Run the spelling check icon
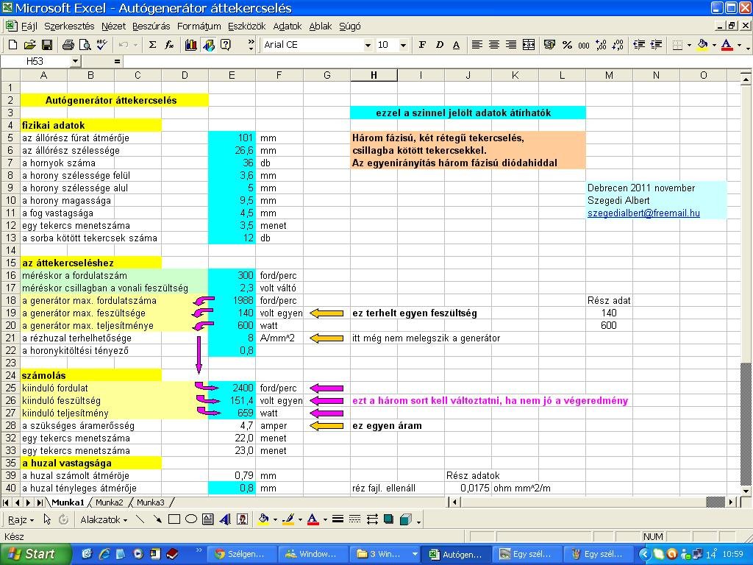The height and width of the screenshot is (565, 753). click(x=101, y=45)
